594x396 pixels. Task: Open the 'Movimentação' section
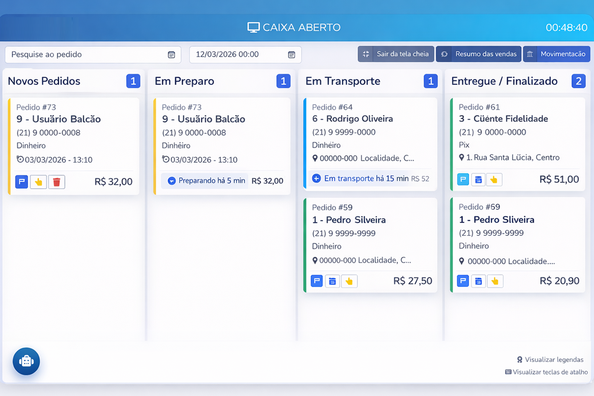point(556,54)
